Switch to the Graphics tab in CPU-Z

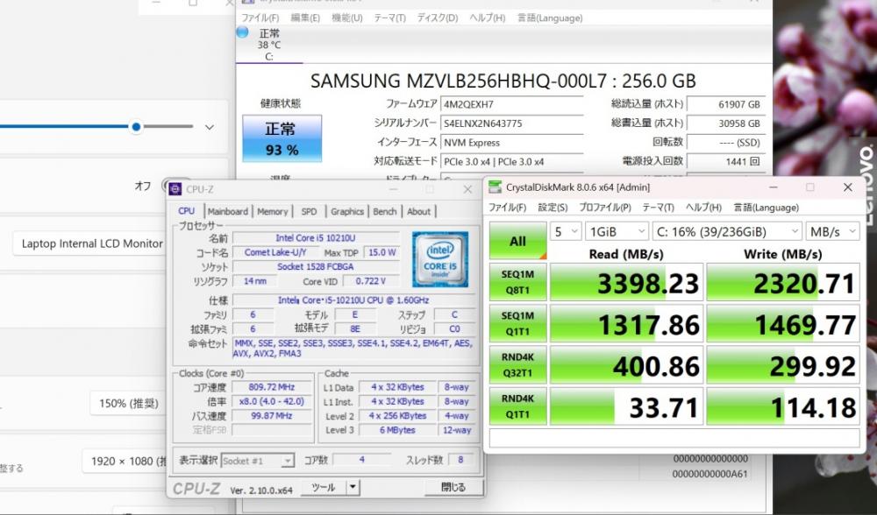[346, 212]
